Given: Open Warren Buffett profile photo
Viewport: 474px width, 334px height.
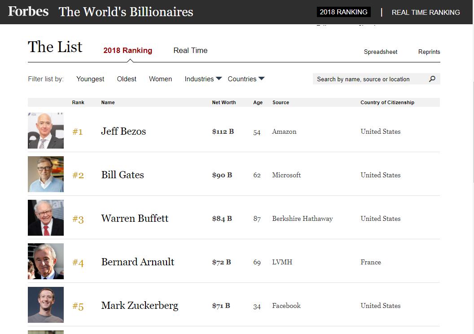Looking at the screenshot, I should click(x=46, y=218).
